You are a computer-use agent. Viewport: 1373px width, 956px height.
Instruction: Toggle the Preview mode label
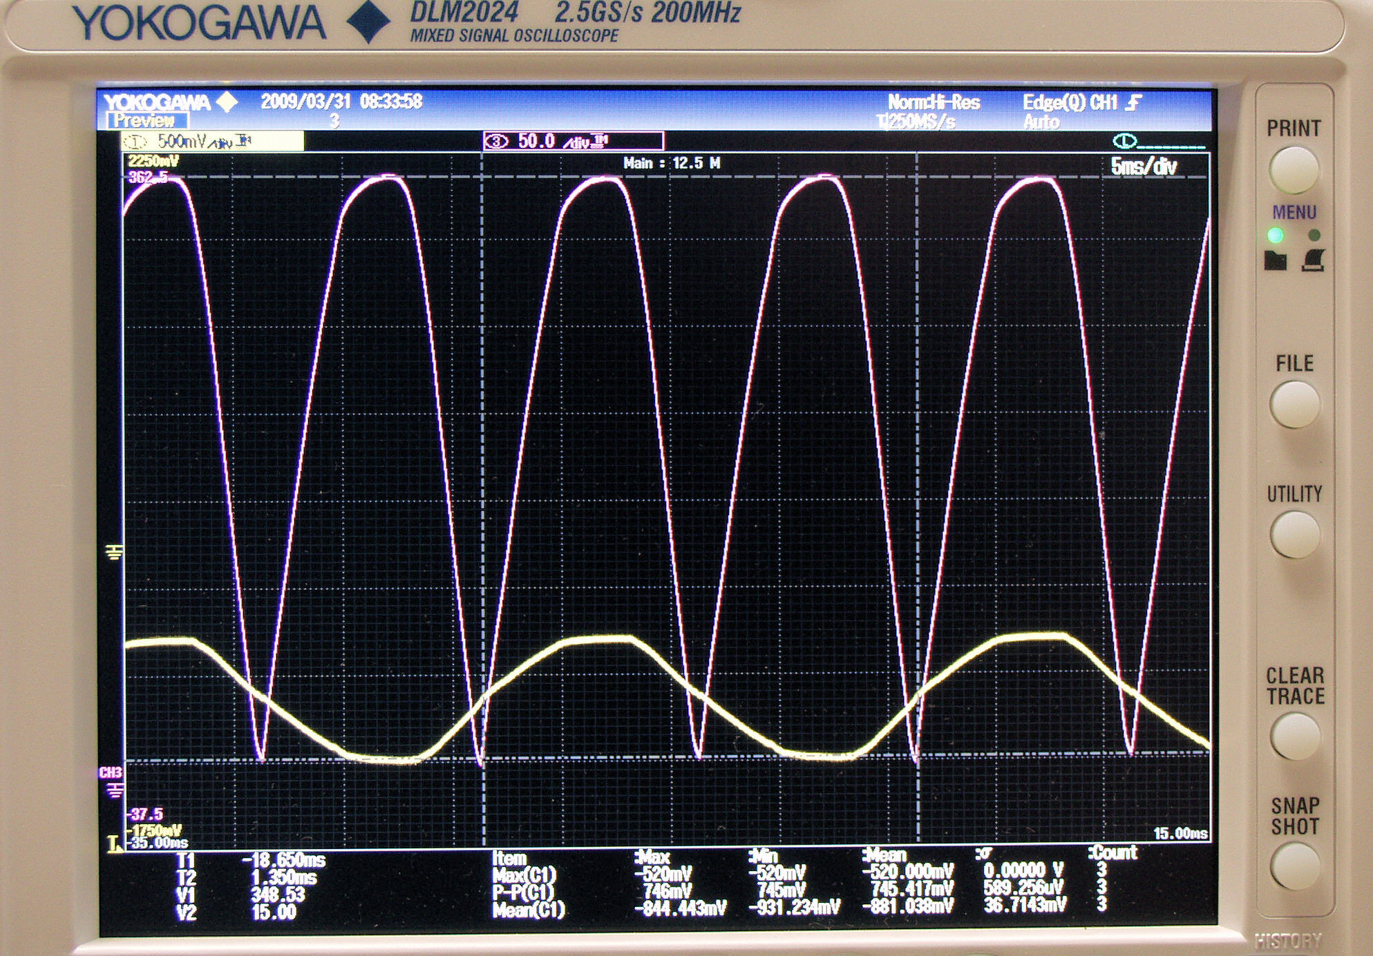(x=146, y=121)
